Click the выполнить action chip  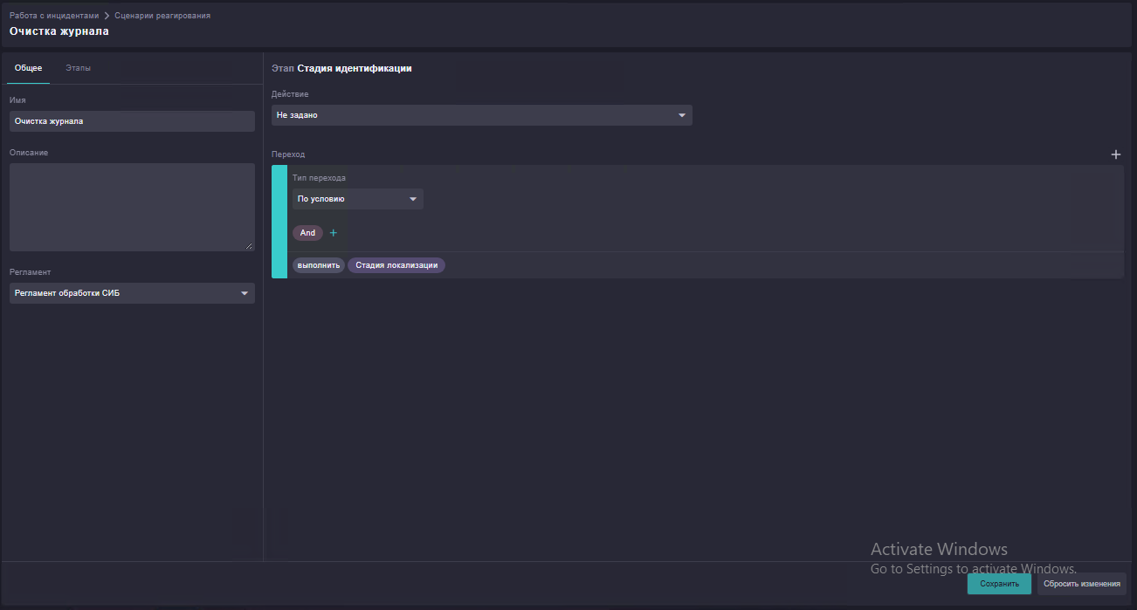(319, 265)
